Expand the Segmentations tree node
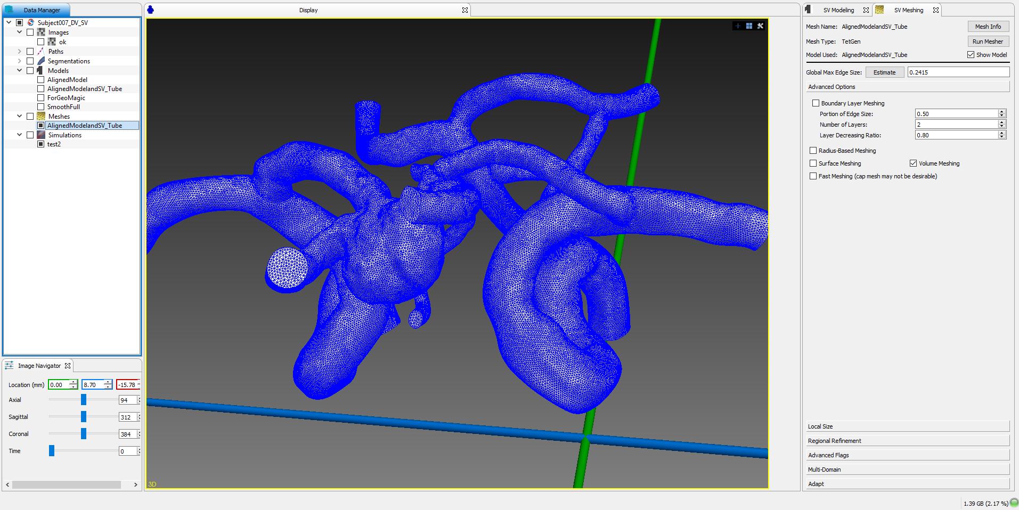This screenshot has height=510, width=1019. pyautogui.click(x=20, y=61)
